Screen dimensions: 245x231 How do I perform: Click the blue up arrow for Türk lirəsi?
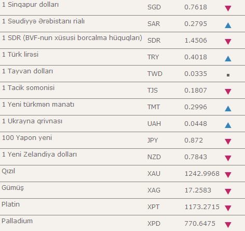click(228, 59)
